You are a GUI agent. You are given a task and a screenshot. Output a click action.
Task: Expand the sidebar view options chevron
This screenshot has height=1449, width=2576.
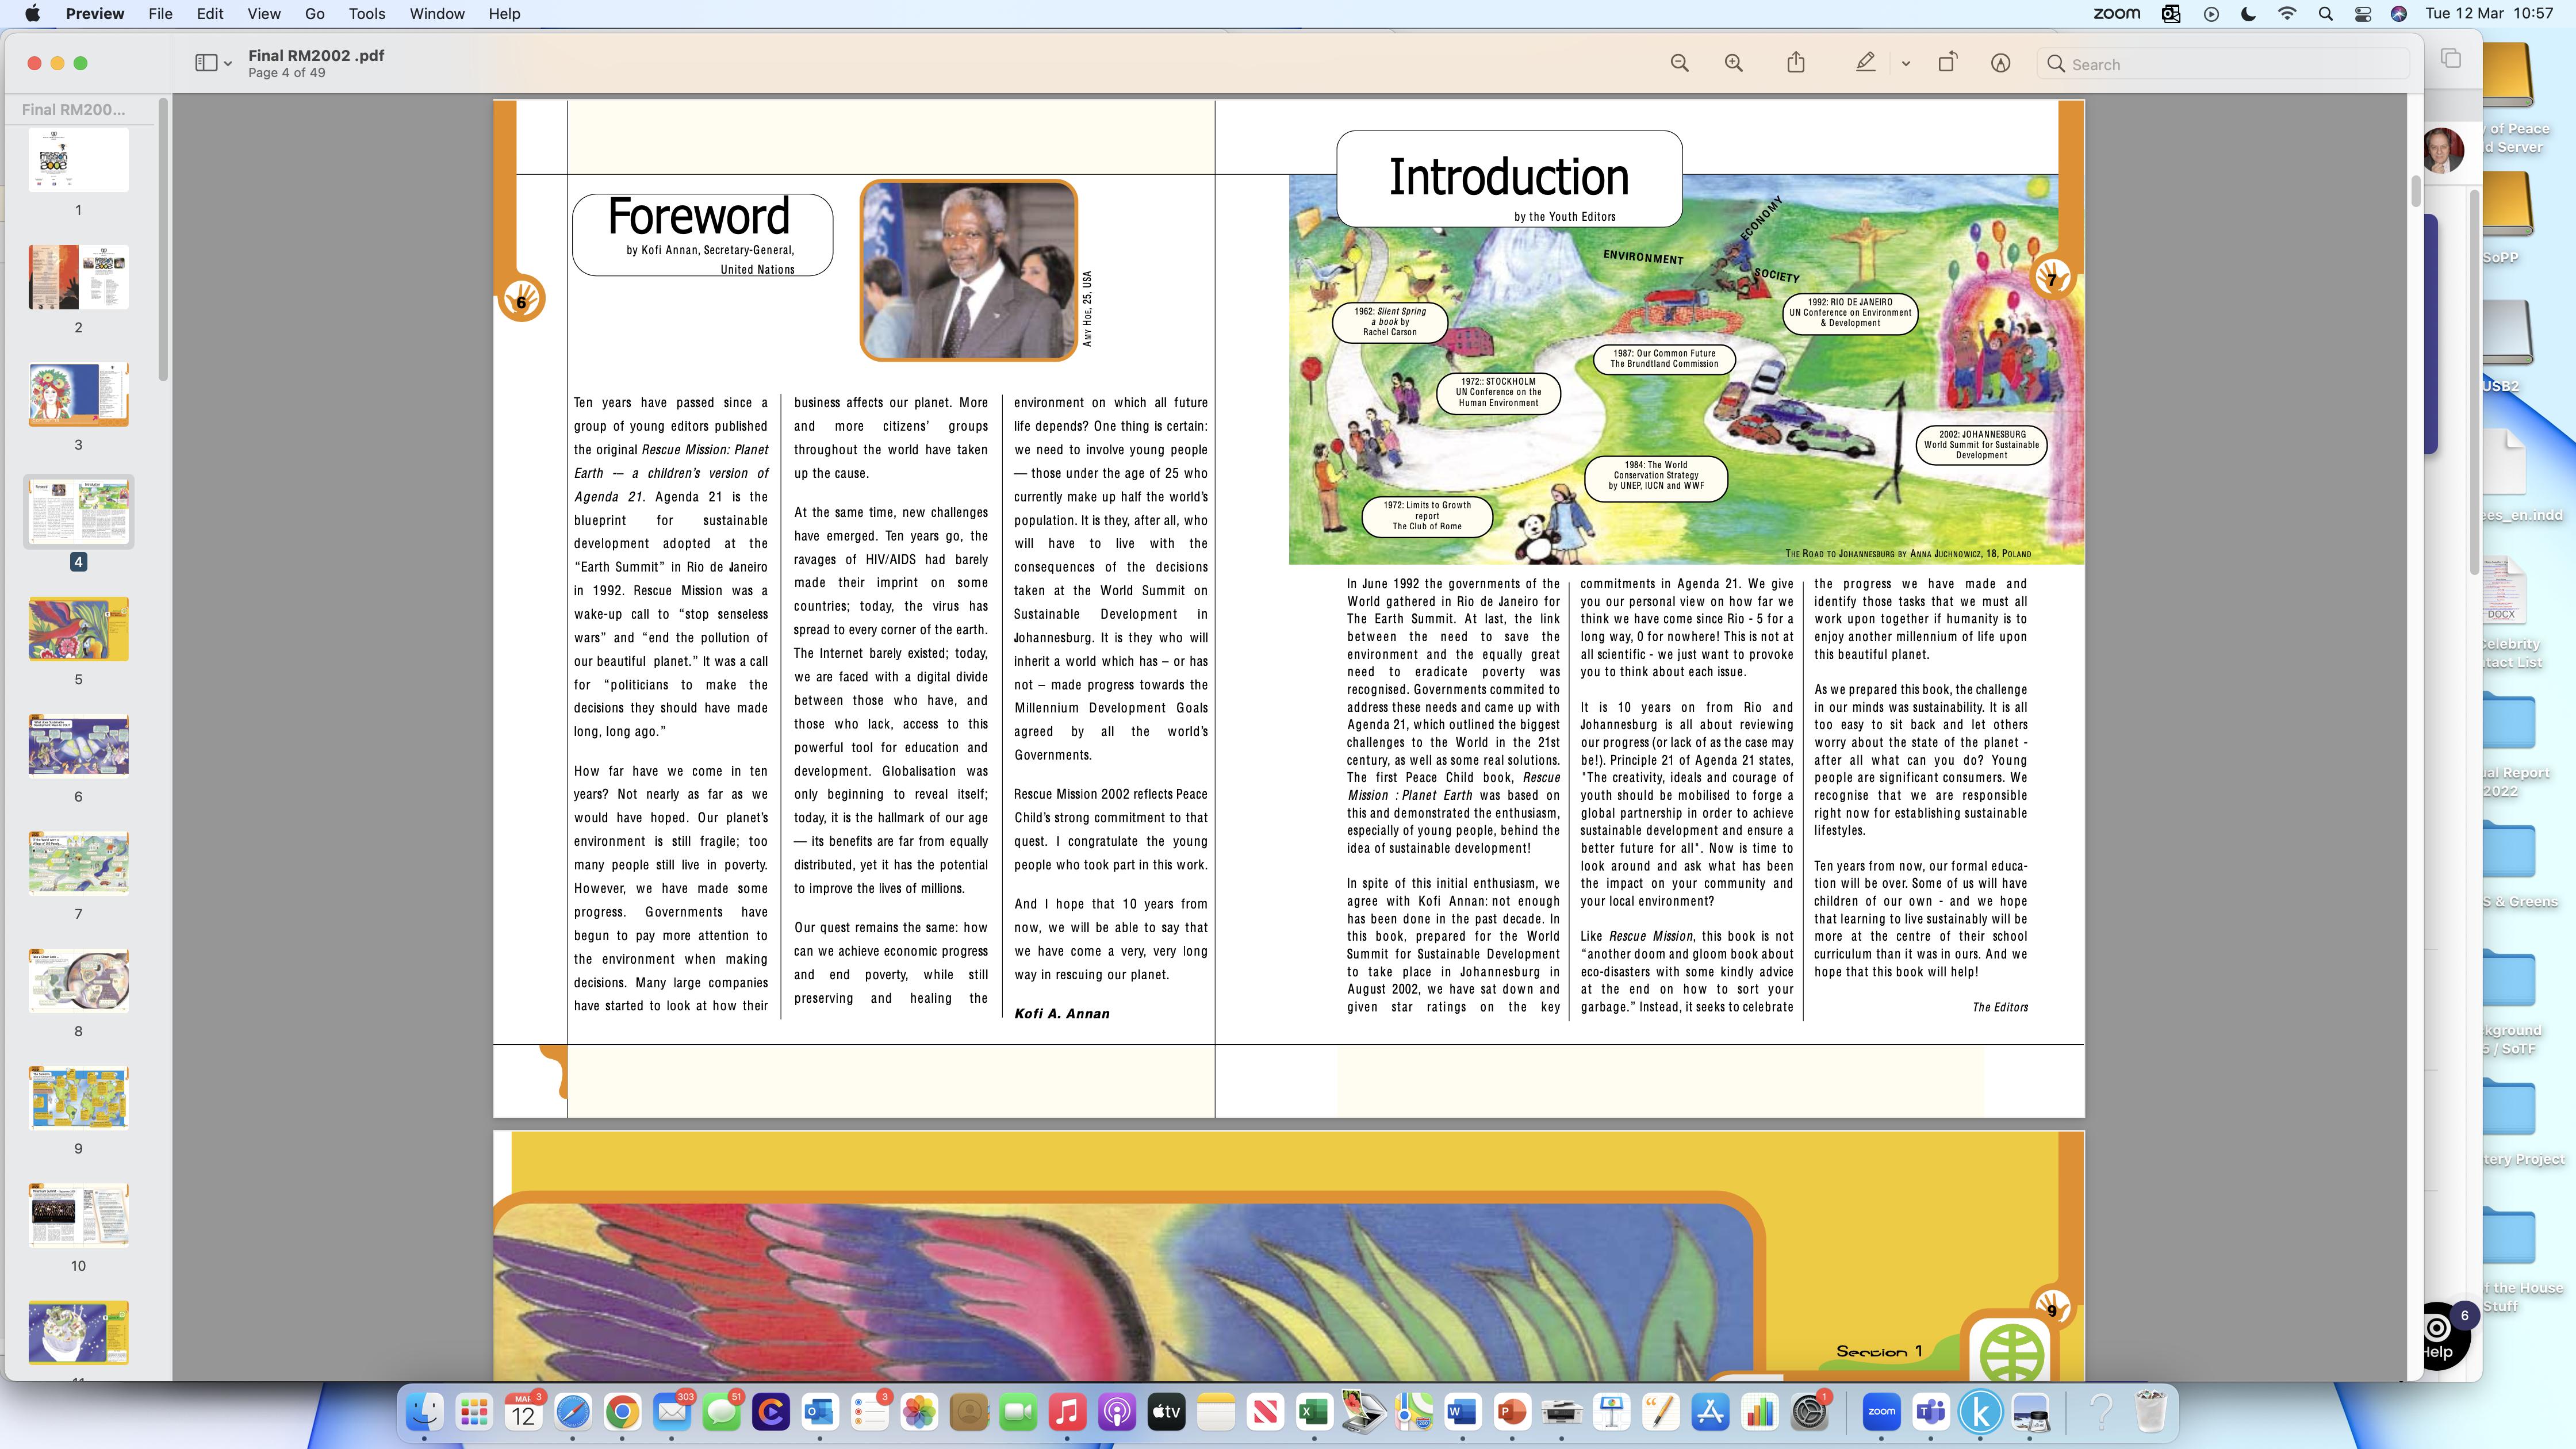228,64
